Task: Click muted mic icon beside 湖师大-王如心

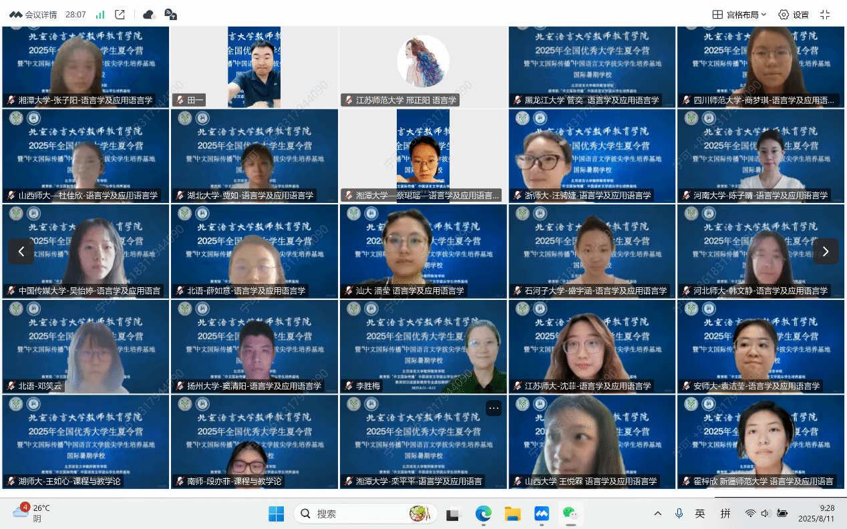Action: (11, 481)
